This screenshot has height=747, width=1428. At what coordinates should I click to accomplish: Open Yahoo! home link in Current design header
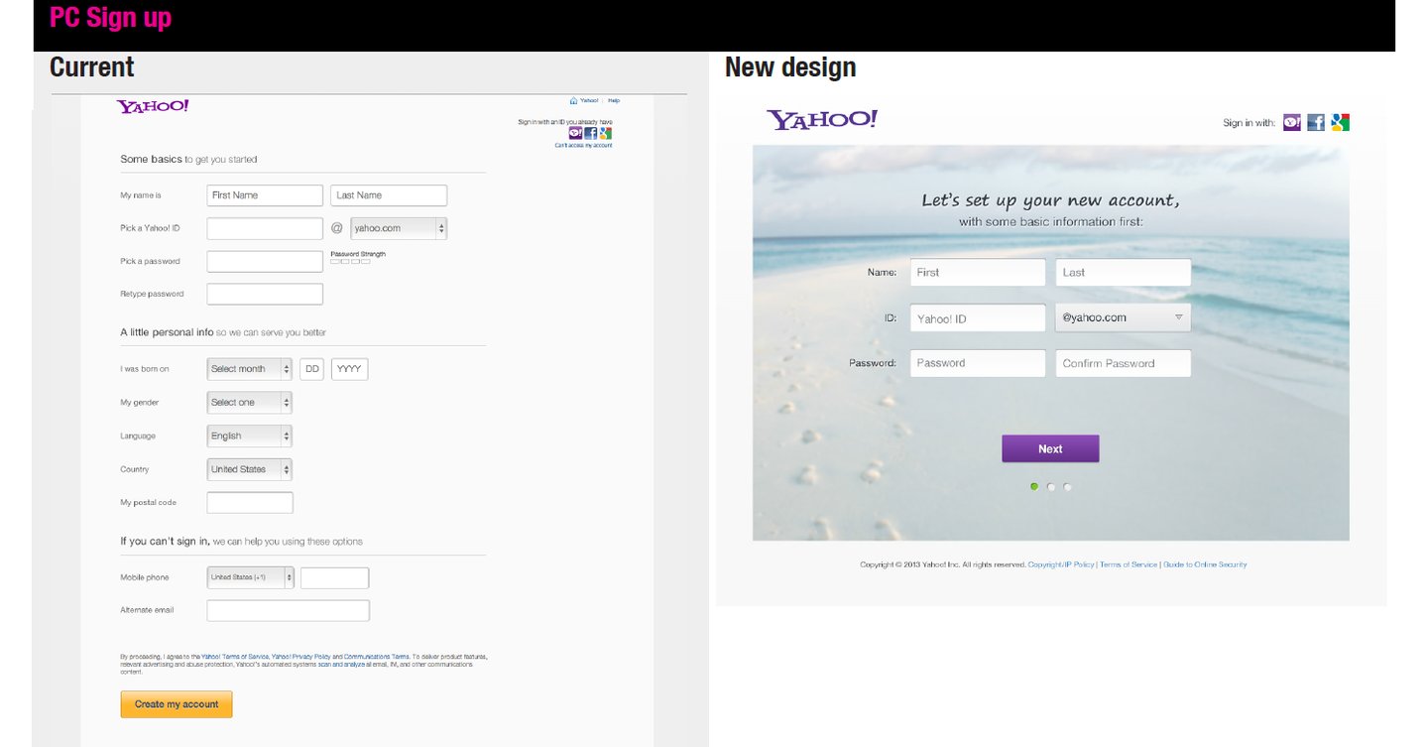(x=589, y=100)
